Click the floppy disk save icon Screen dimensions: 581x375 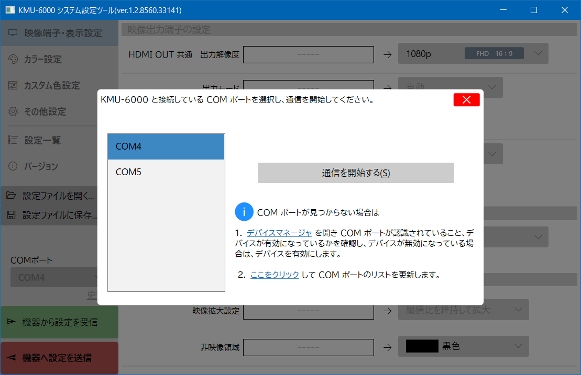pos(11,215)
